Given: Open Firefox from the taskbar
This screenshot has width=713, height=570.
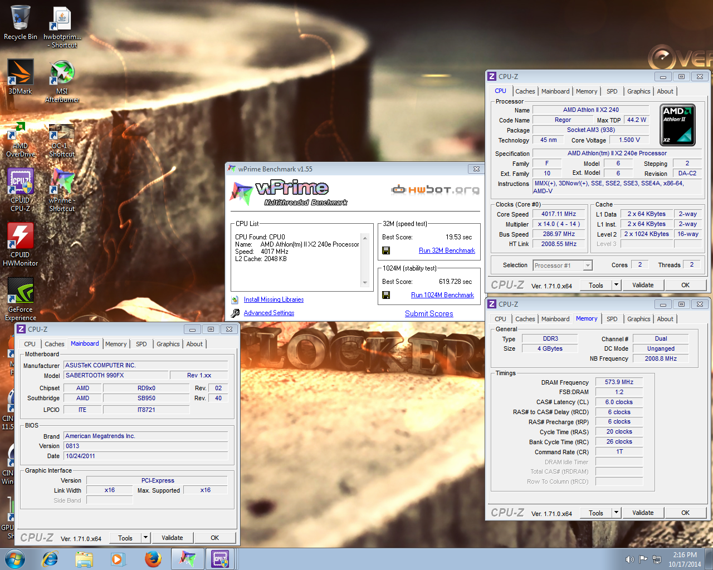Looking at the screenshot, I should point(153,559).
